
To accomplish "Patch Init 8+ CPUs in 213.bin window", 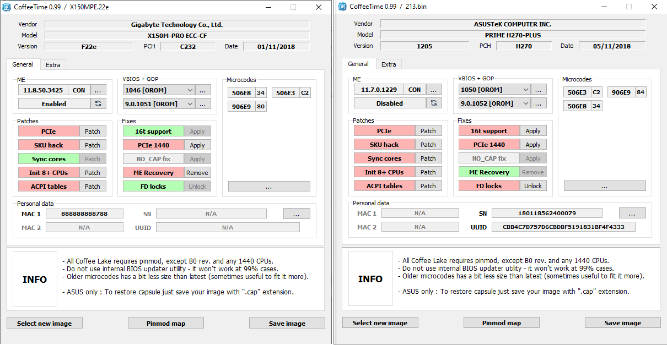I will tap(428, 172).
